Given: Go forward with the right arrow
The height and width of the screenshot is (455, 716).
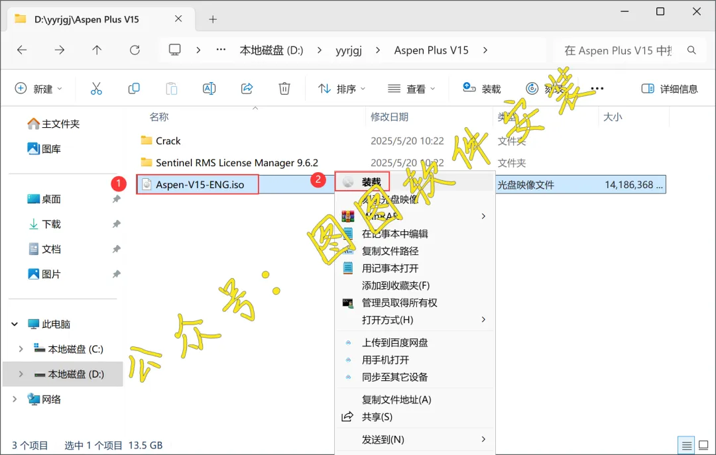Looking at the screenshot, I should point(60,50).
